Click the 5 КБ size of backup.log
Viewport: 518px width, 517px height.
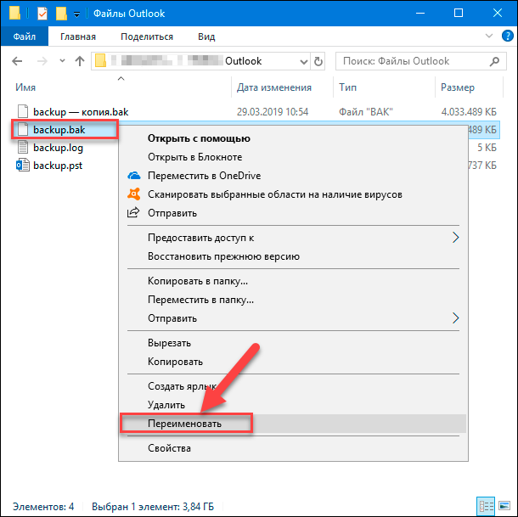487,148
